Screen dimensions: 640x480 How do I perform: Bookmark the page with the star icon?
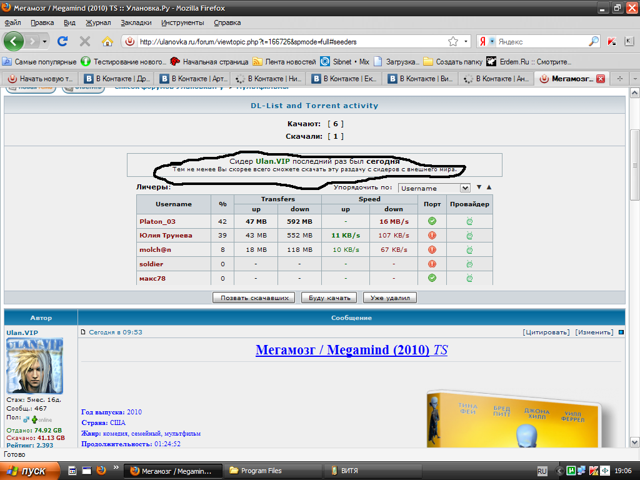tap(453, 42)
